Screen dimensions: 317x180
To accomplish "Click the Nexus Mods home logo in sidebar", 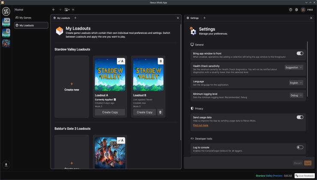I will (x=6, y=9).
